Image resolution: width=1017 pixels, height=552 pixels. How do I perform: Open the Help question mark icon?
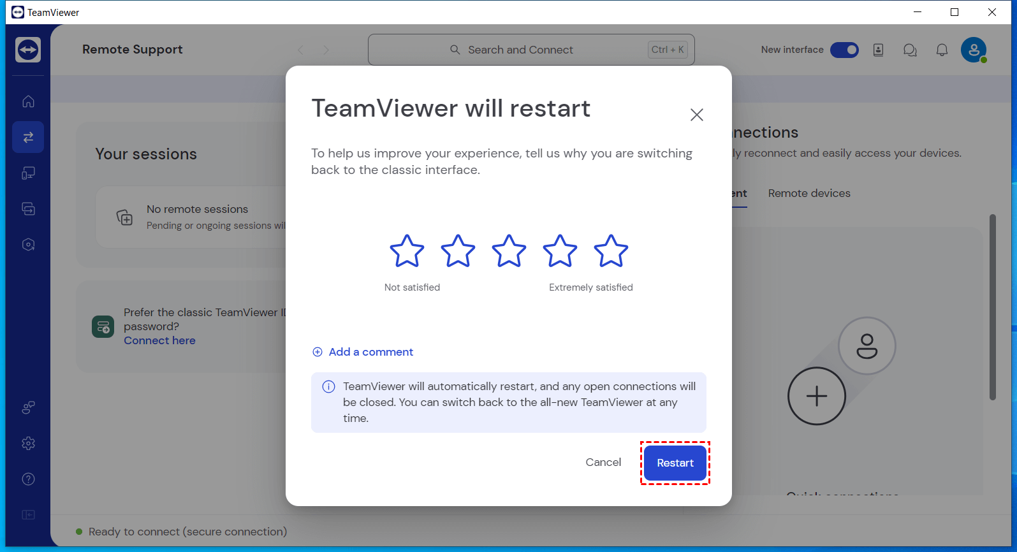pyautogui.click(x=28, y=479)
